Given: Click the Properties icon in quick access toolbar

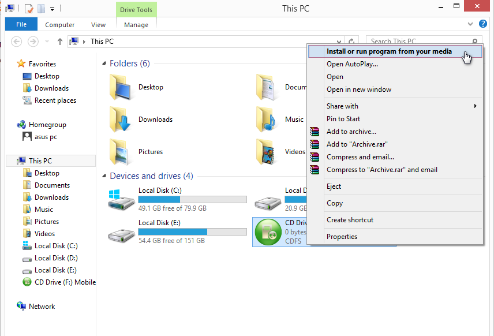Looking at the screenshot, I should pos(28,9).
